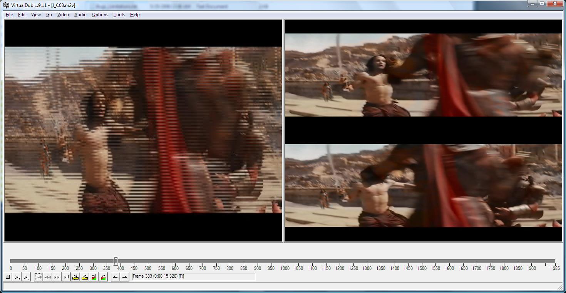This screenshot has width=566, height=293.
Task: Click the '250' tick label on the timeline
Action: (x=79, y=268)
